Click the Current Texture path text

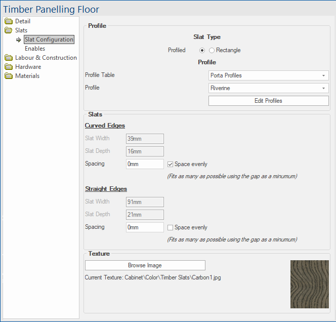pyautogui.click(x=153, y=277)
